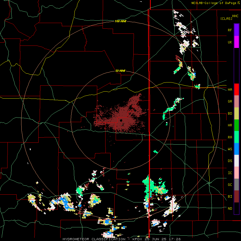Select the BD olive yellow legend swatch
This screenshot has height=241, width=241.
click(236, 114)
